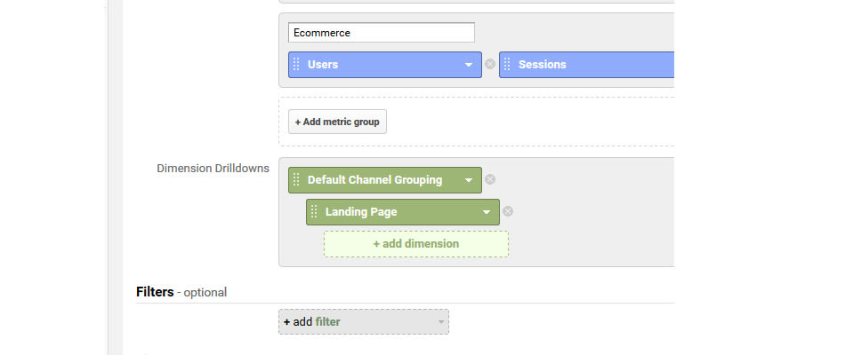The image size is (845, 355).
Task: Open the add filter dropdown
Action: tap(364, 321)
